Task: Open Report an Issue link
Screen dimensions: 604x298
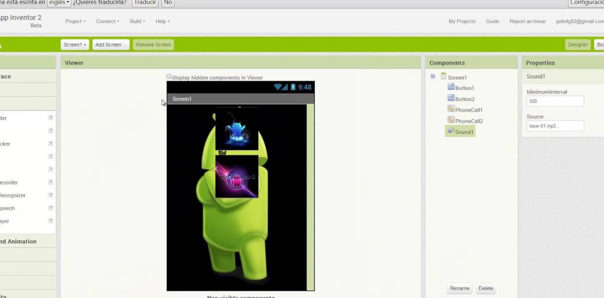Action: tap(527, 21)
